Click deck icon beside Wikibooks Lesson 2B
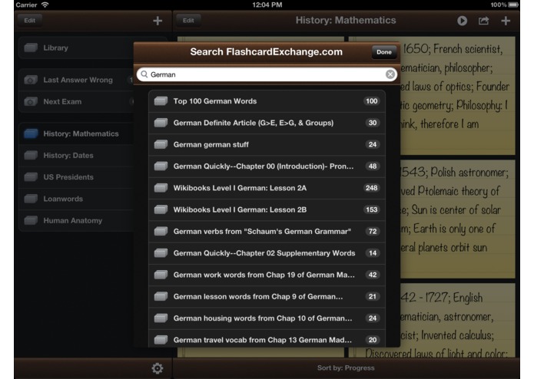This screenshot has height=379, width=534. click(161, 209)
